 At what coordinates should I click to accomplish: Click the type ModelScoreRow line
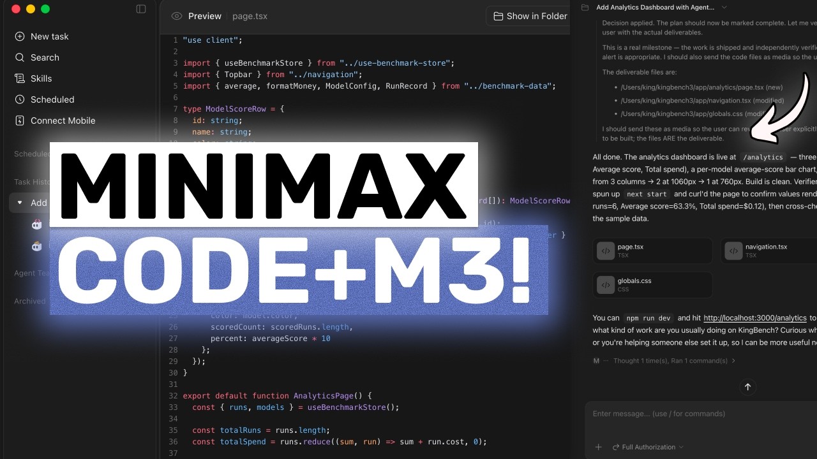coord(234,109)
